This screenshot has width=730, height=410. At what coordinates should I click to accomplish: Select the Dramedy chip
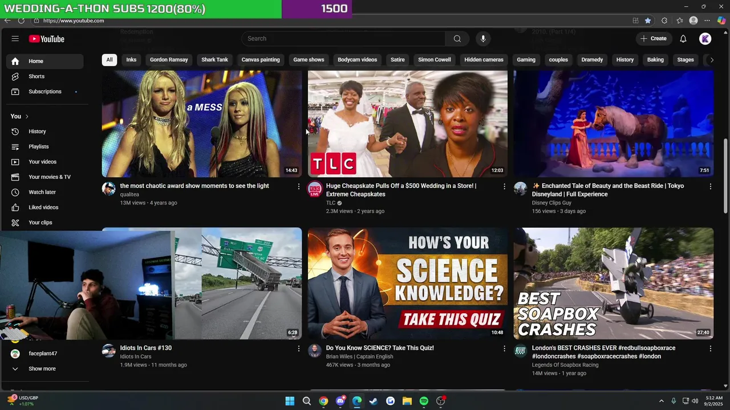pyautogui.click(x=592, y=60)
